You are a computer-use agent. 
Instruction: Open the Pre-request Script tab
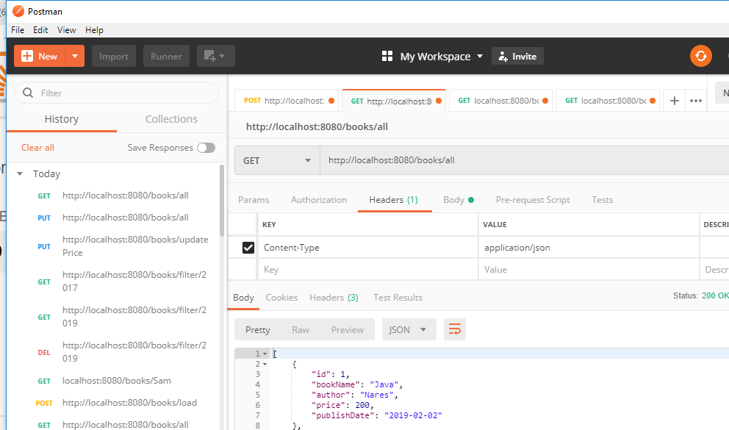pyautogui.click(x=532, y=200)
